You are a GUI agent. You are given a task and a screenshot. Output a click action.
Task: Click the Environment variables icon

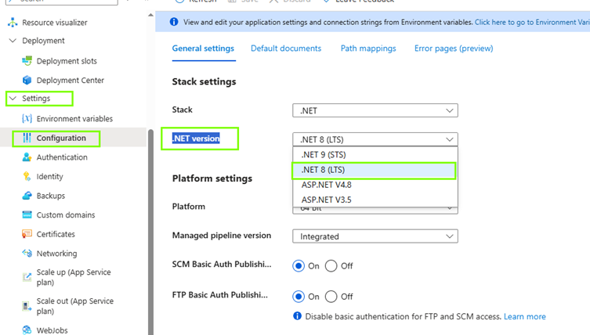click(27, 119)
